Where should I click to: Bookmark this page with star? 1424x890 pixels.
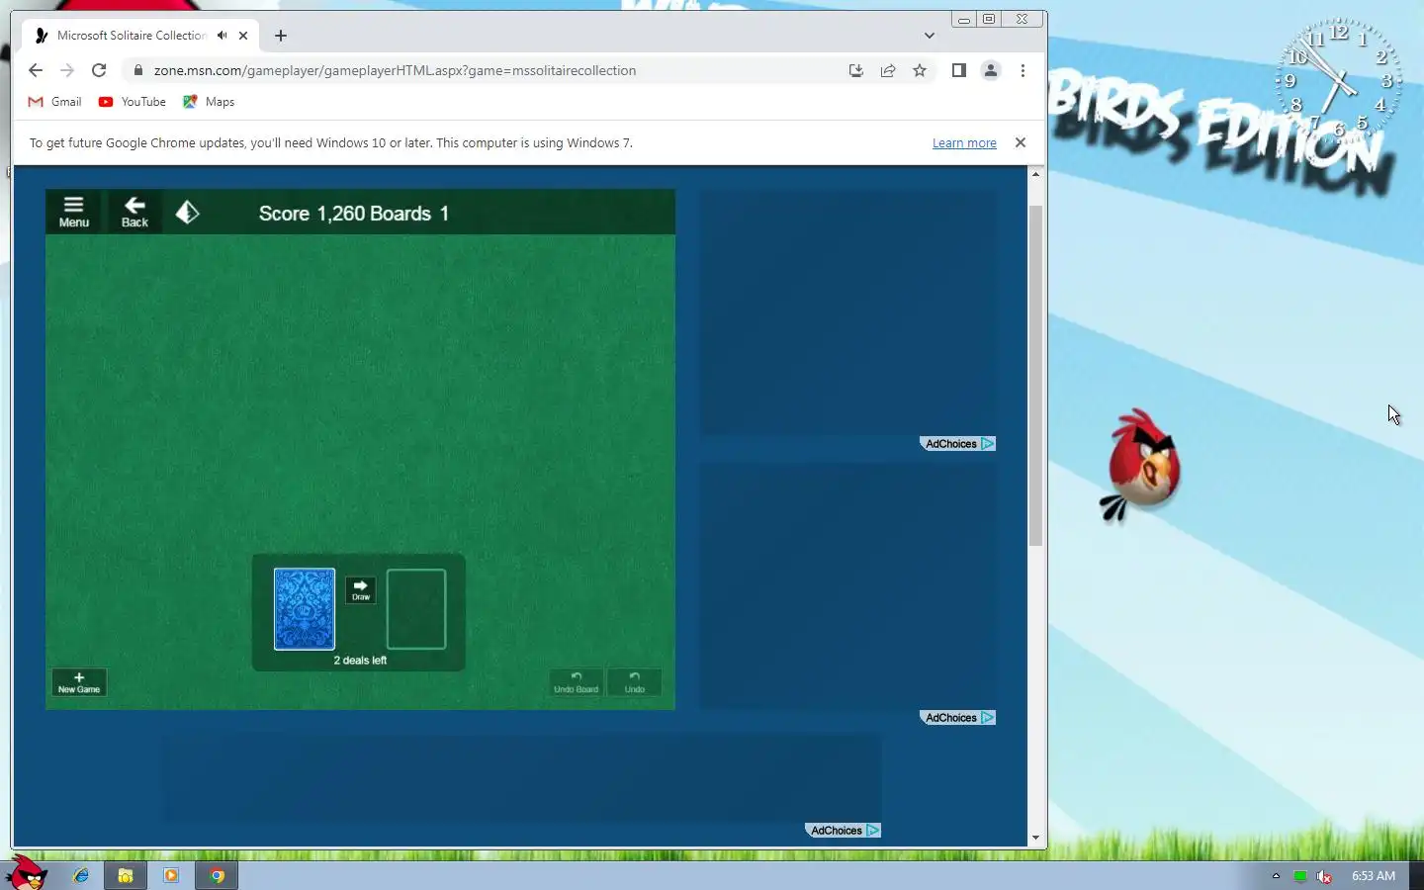(x=920, y=70)
